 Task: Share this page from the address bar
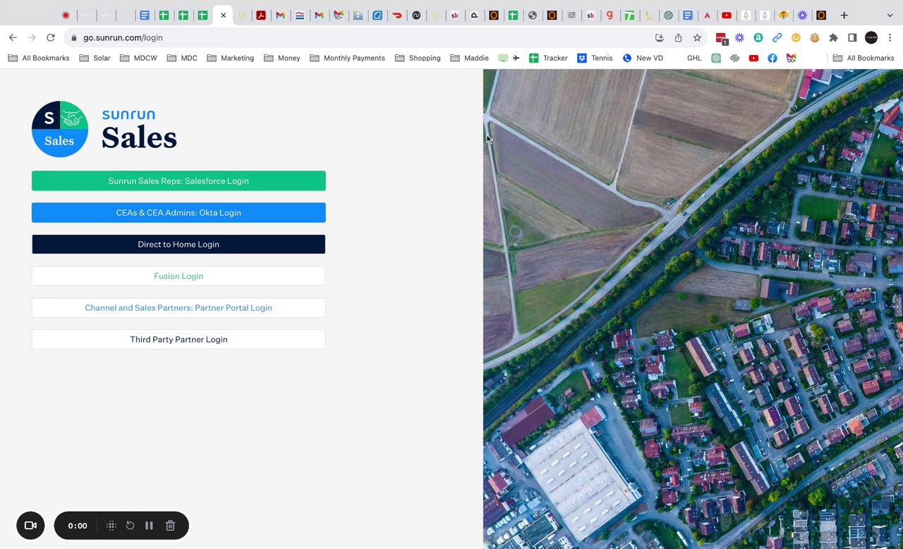point(679,37)
